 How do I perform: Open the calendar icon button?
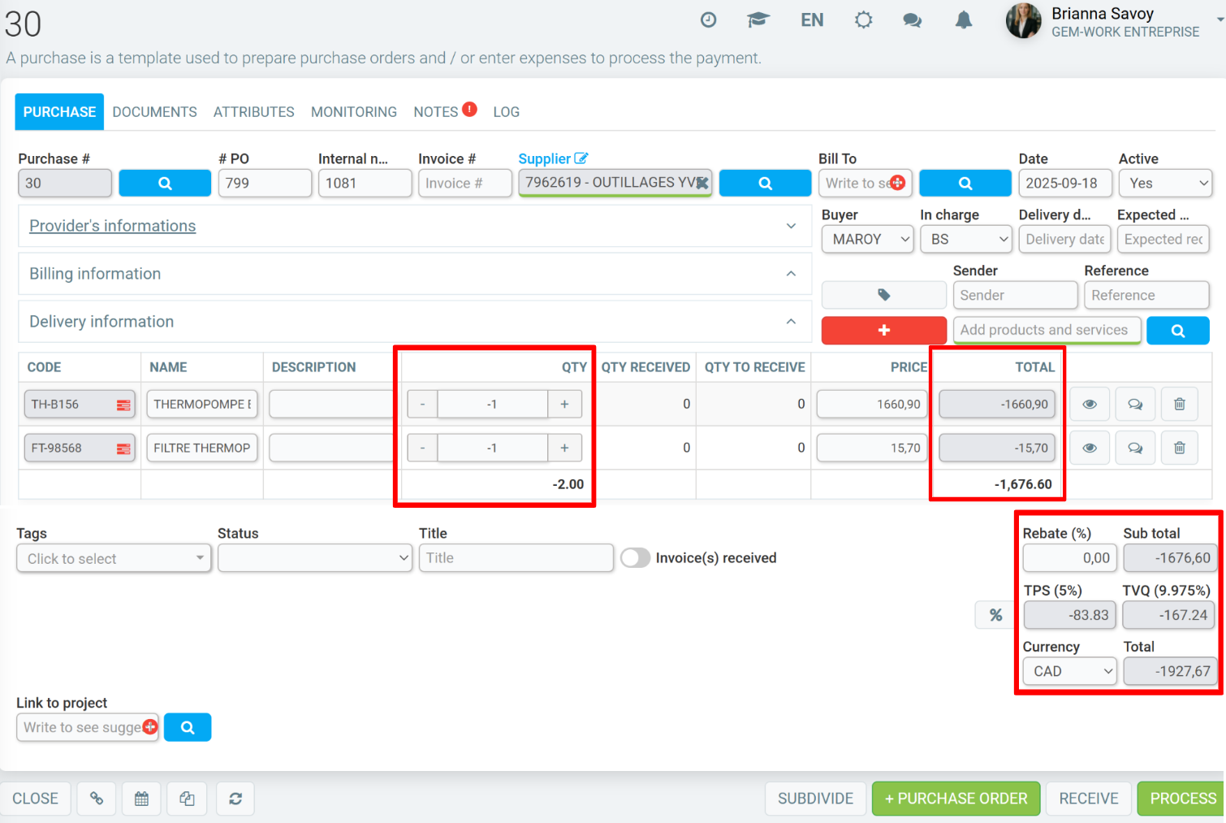coord(141,799)
